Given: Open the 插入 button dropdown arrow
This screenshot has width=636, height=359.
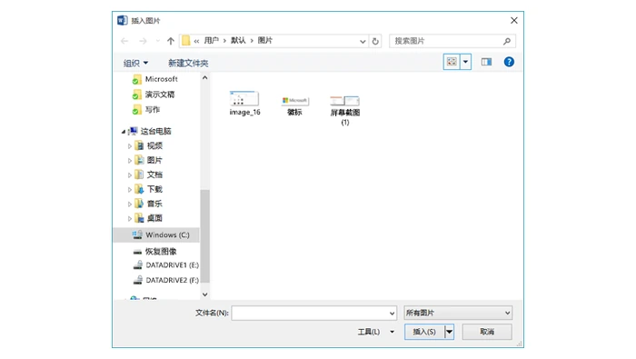Looking at the screenshot, I should pyautogui.click(x=450, y=332).
